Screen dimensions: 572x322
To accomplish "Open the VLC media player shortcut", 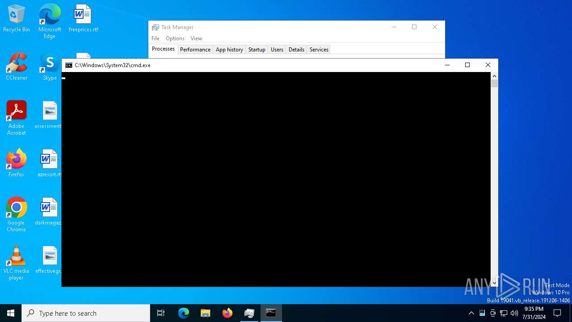I will tap(16, 263).
